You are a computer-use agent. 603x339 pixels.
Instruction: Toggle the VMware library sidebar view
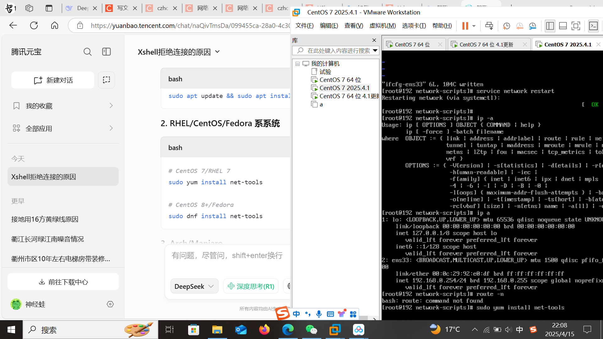[550, 26]
